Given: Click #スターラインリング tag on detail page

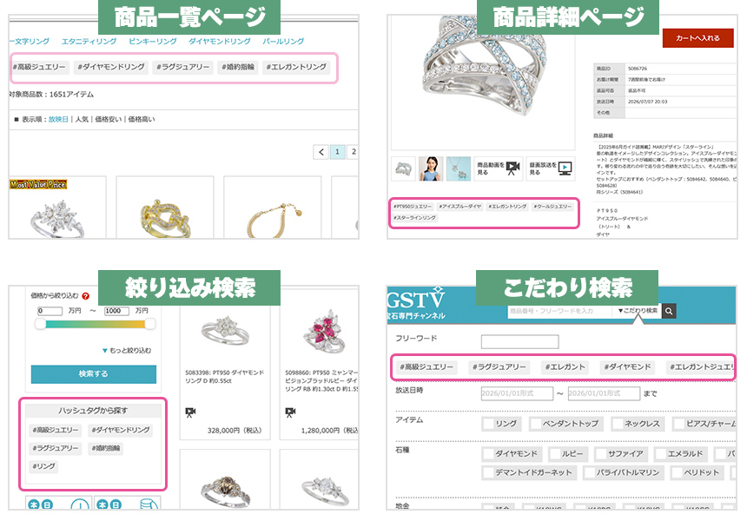Looking at the screenshot, I should click(x=414, y=218).
